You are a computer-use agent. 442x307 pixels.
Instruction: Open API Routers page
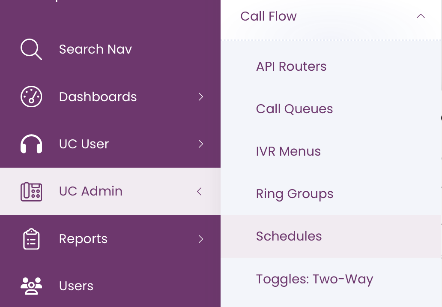[291, 66]
